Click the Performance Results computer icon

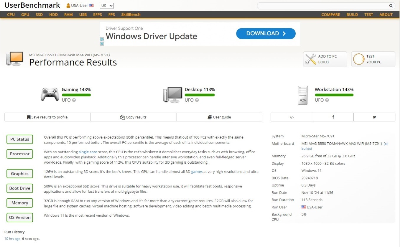(x=15, y=59)
